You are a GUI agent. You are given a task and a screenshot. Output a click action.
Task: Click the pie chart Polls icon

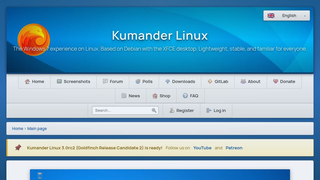(138, 81)
